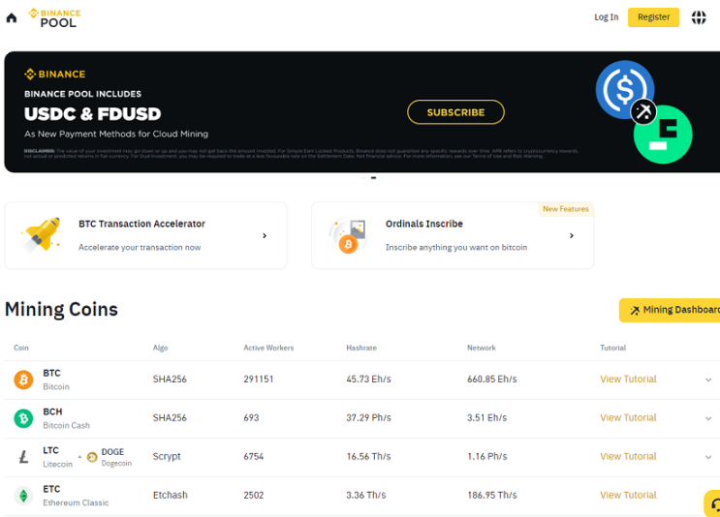Click the Mining Coins heading

(61, 309)
